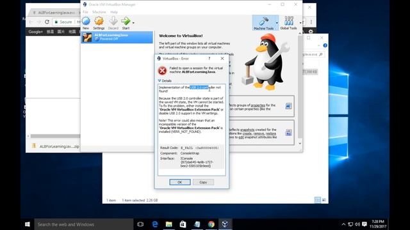This screenshot has height=230, width=410.
Task: Open the Machine Tools dropdown arrow
Action: tap(277, 23)
